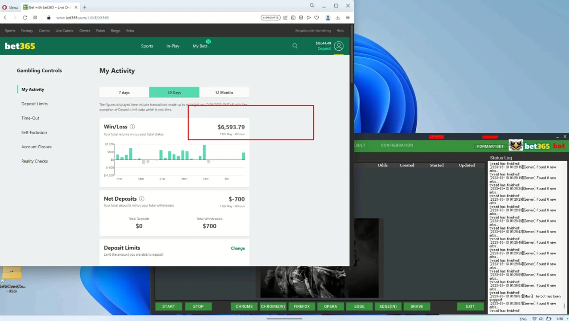569x321 pixels.
Task: Open the Opera Menu
Action: pyautogui.click(x=10, y=7)
